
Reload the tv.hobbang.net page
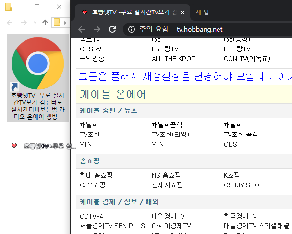pyautogui.click(x=112, y=29)
